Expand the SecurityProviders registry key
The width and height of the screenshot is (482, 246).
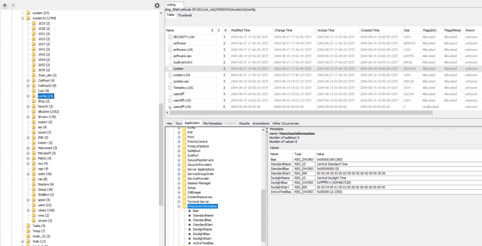point(179,165)
